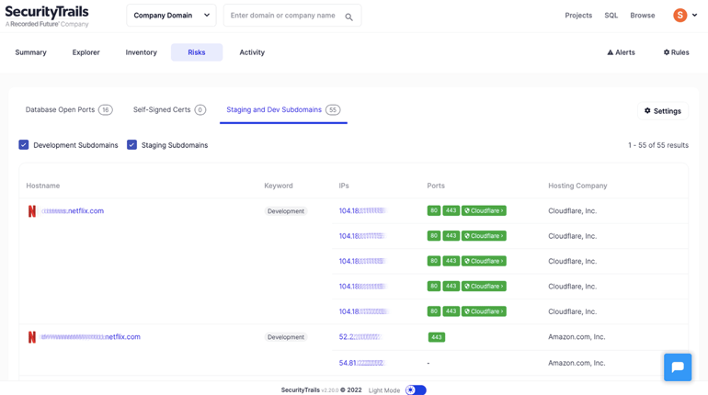Click the Netflix logo in first row
708x395 pixels.
click(x=31, y=211)
